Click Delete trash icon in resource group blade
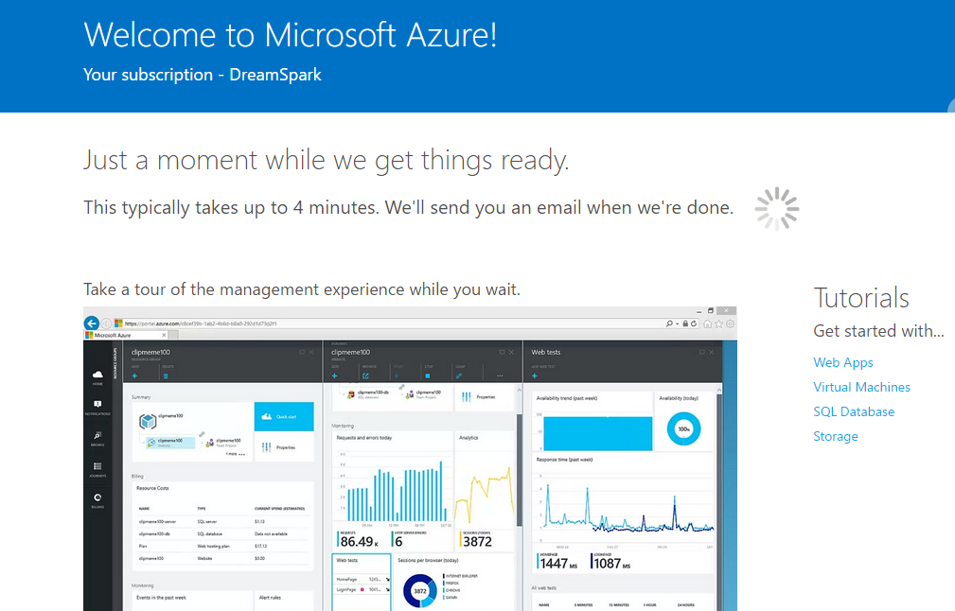 point(166,376)
